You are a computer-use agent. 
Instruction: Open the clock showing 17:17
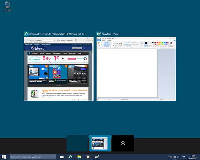point(192,157)
